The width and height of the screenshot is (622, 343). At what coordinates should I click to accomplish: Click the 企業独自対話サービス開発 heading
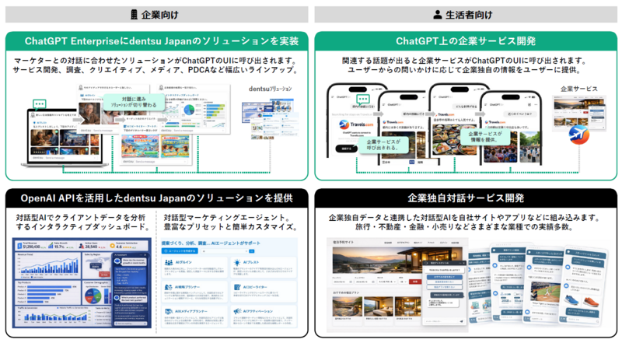tap(465, 198)
